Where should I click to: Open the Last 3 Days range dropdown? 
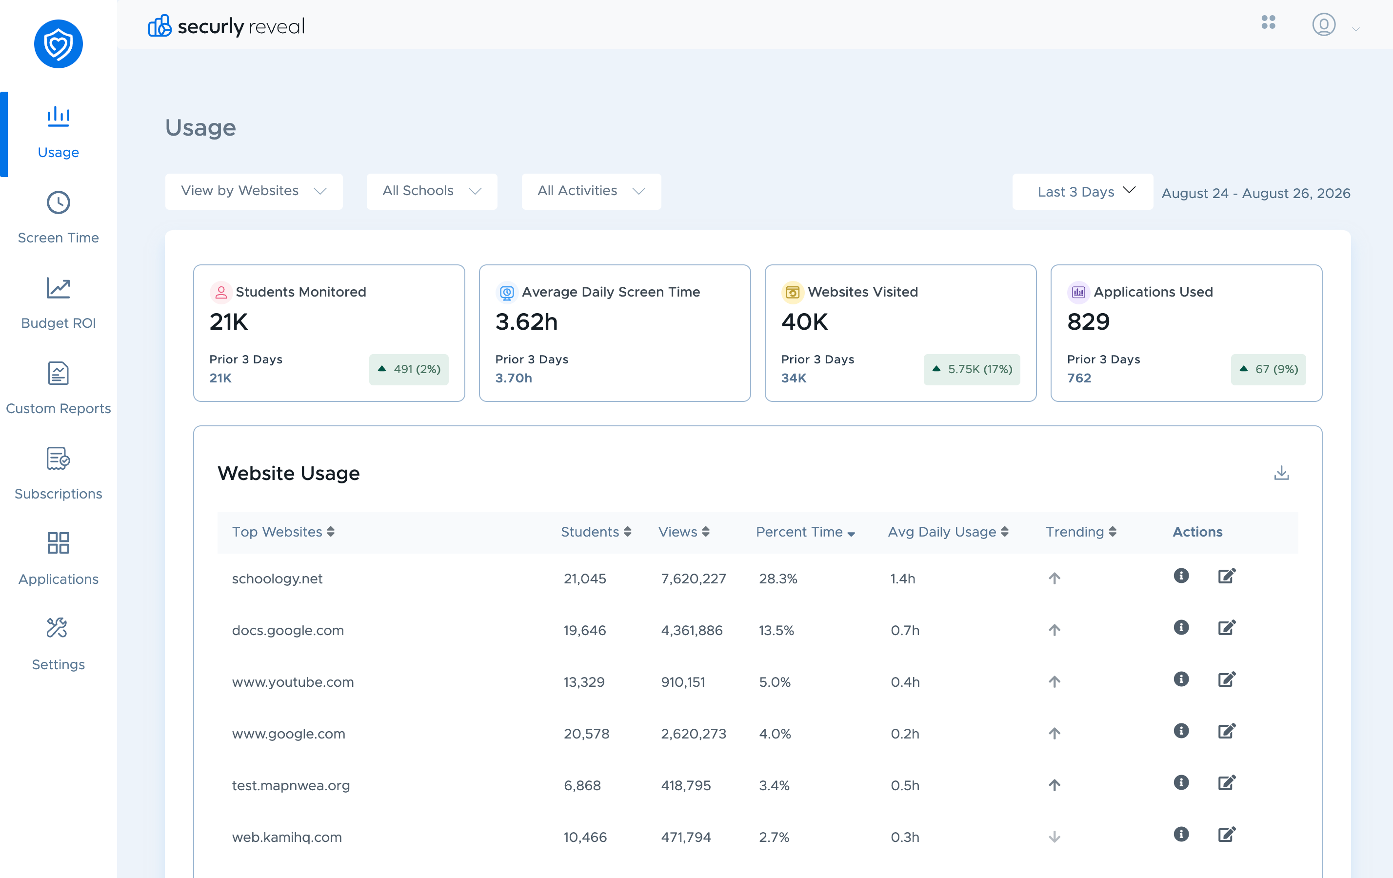coord(1082,191)
